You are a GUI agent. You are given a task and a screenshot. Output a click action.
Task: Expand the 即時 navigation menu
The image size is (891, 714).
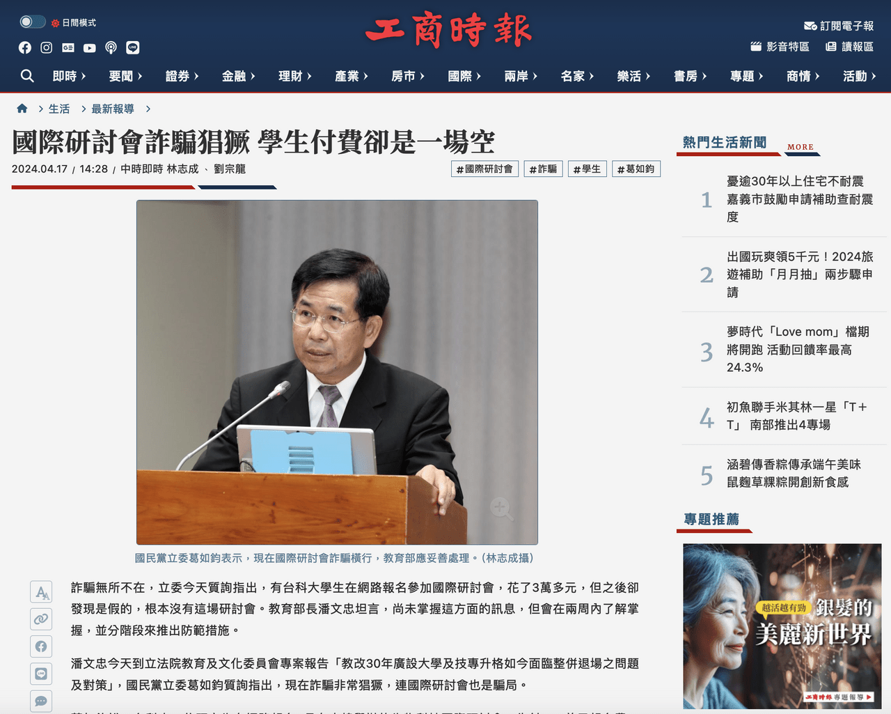(x=70, y=76)
